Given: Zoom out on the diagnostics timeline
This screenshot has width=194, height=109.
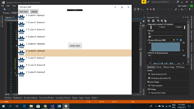Looking at the screenshot, I should click(x=162, y=21).
